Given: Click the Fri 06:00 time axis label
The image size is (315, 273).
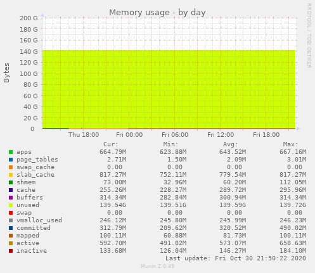Looking at the screenshot, I should pos(175,135).
